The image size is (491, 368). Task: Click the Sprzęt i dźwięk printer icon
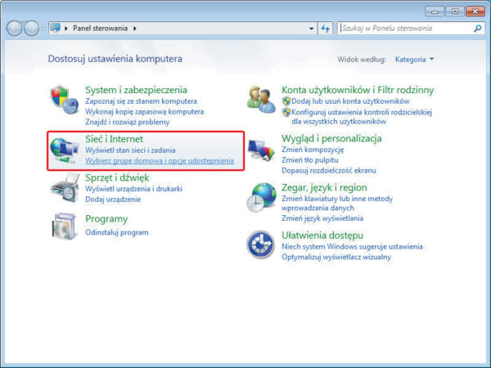(x=65, y=189)
